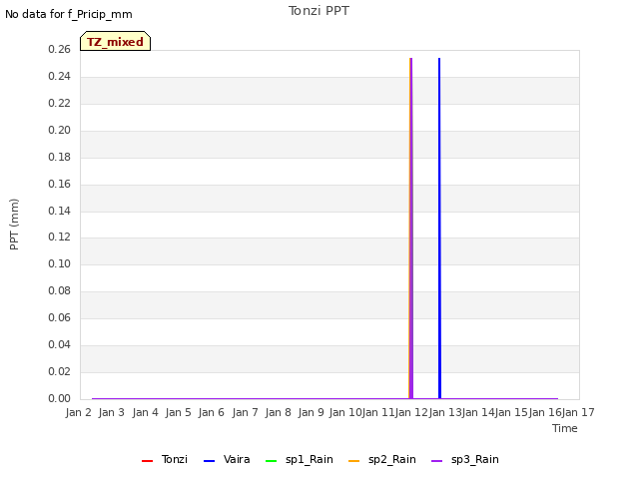The image size is (639, 479).
Task: Click the purple sp3_Rain spike on the chart
Action: [411, 229]
